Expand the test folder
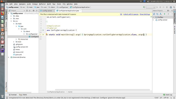176x99 pixels. point(14,42)
